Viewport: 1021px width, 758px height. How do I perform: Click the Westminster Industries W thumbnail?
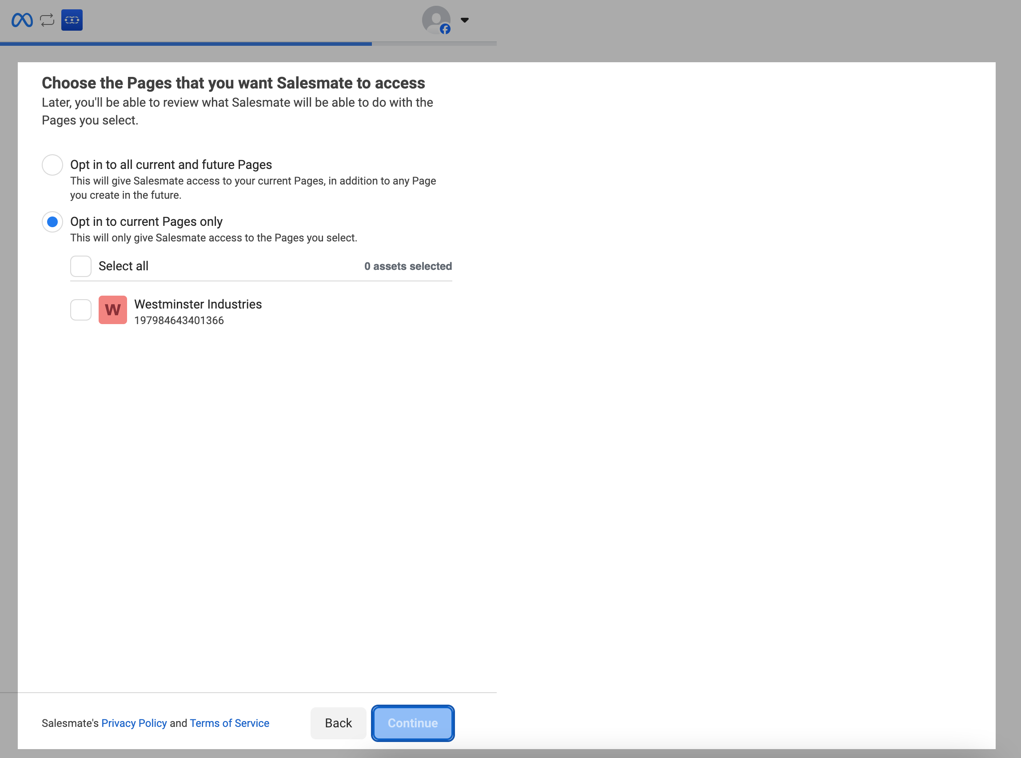click(113, 310)
